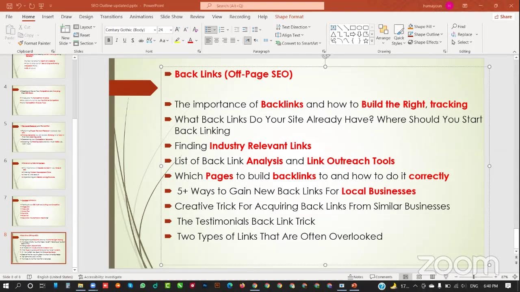Click the Share button
Screen dimensions: 520x292
[504, 17]
